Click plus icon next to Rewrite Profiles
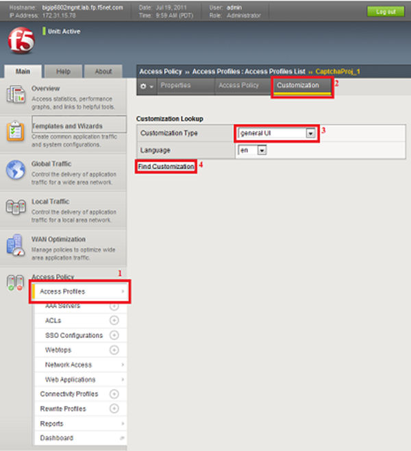Image resolution: width=411 pixels, height=451 pixels. 114,409
